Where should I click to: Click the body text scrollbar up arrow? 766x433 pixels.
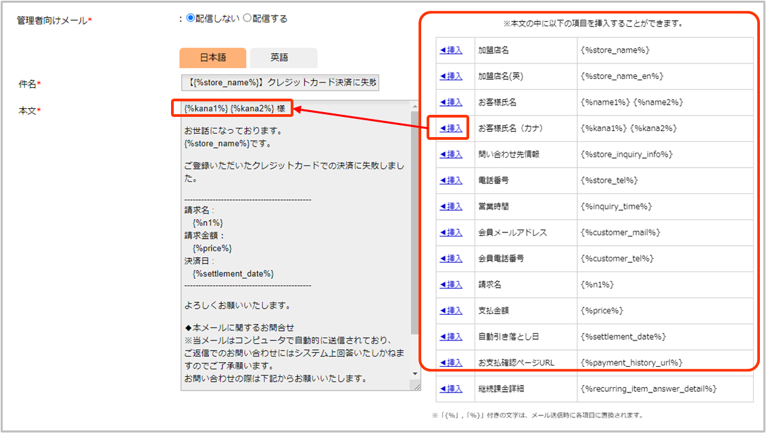click(414, 107)
